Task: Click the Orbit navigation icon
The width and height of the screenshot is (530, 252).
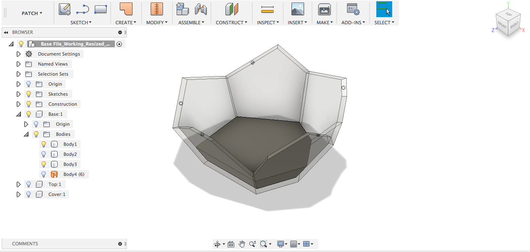Action: coord(217,244)
